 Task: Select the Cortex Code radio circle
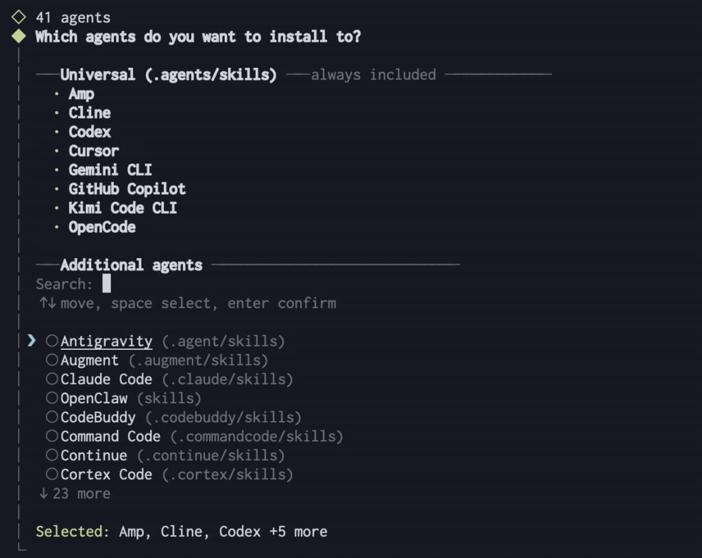[x=52, y=474]
